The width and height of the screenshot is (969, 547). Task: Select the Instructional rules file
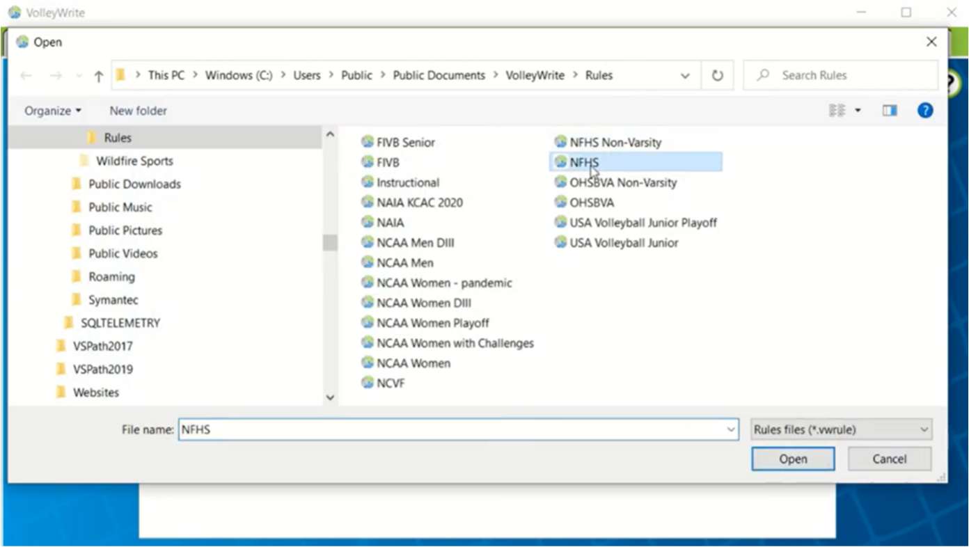pos(400,182)
